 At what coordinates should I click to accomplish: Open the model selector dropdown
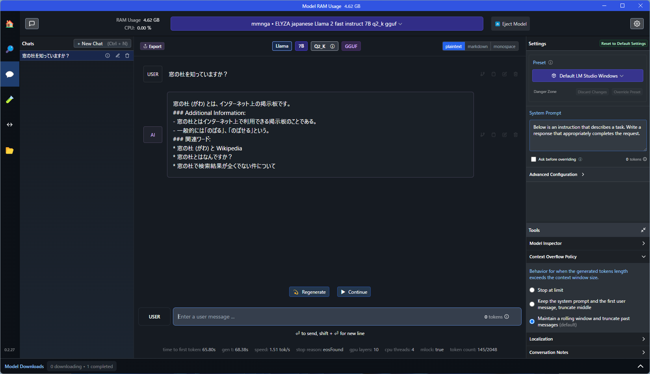tap(327, 24)
